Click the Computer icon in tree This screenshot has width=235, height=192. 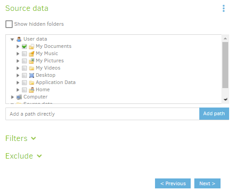point(19,97)
